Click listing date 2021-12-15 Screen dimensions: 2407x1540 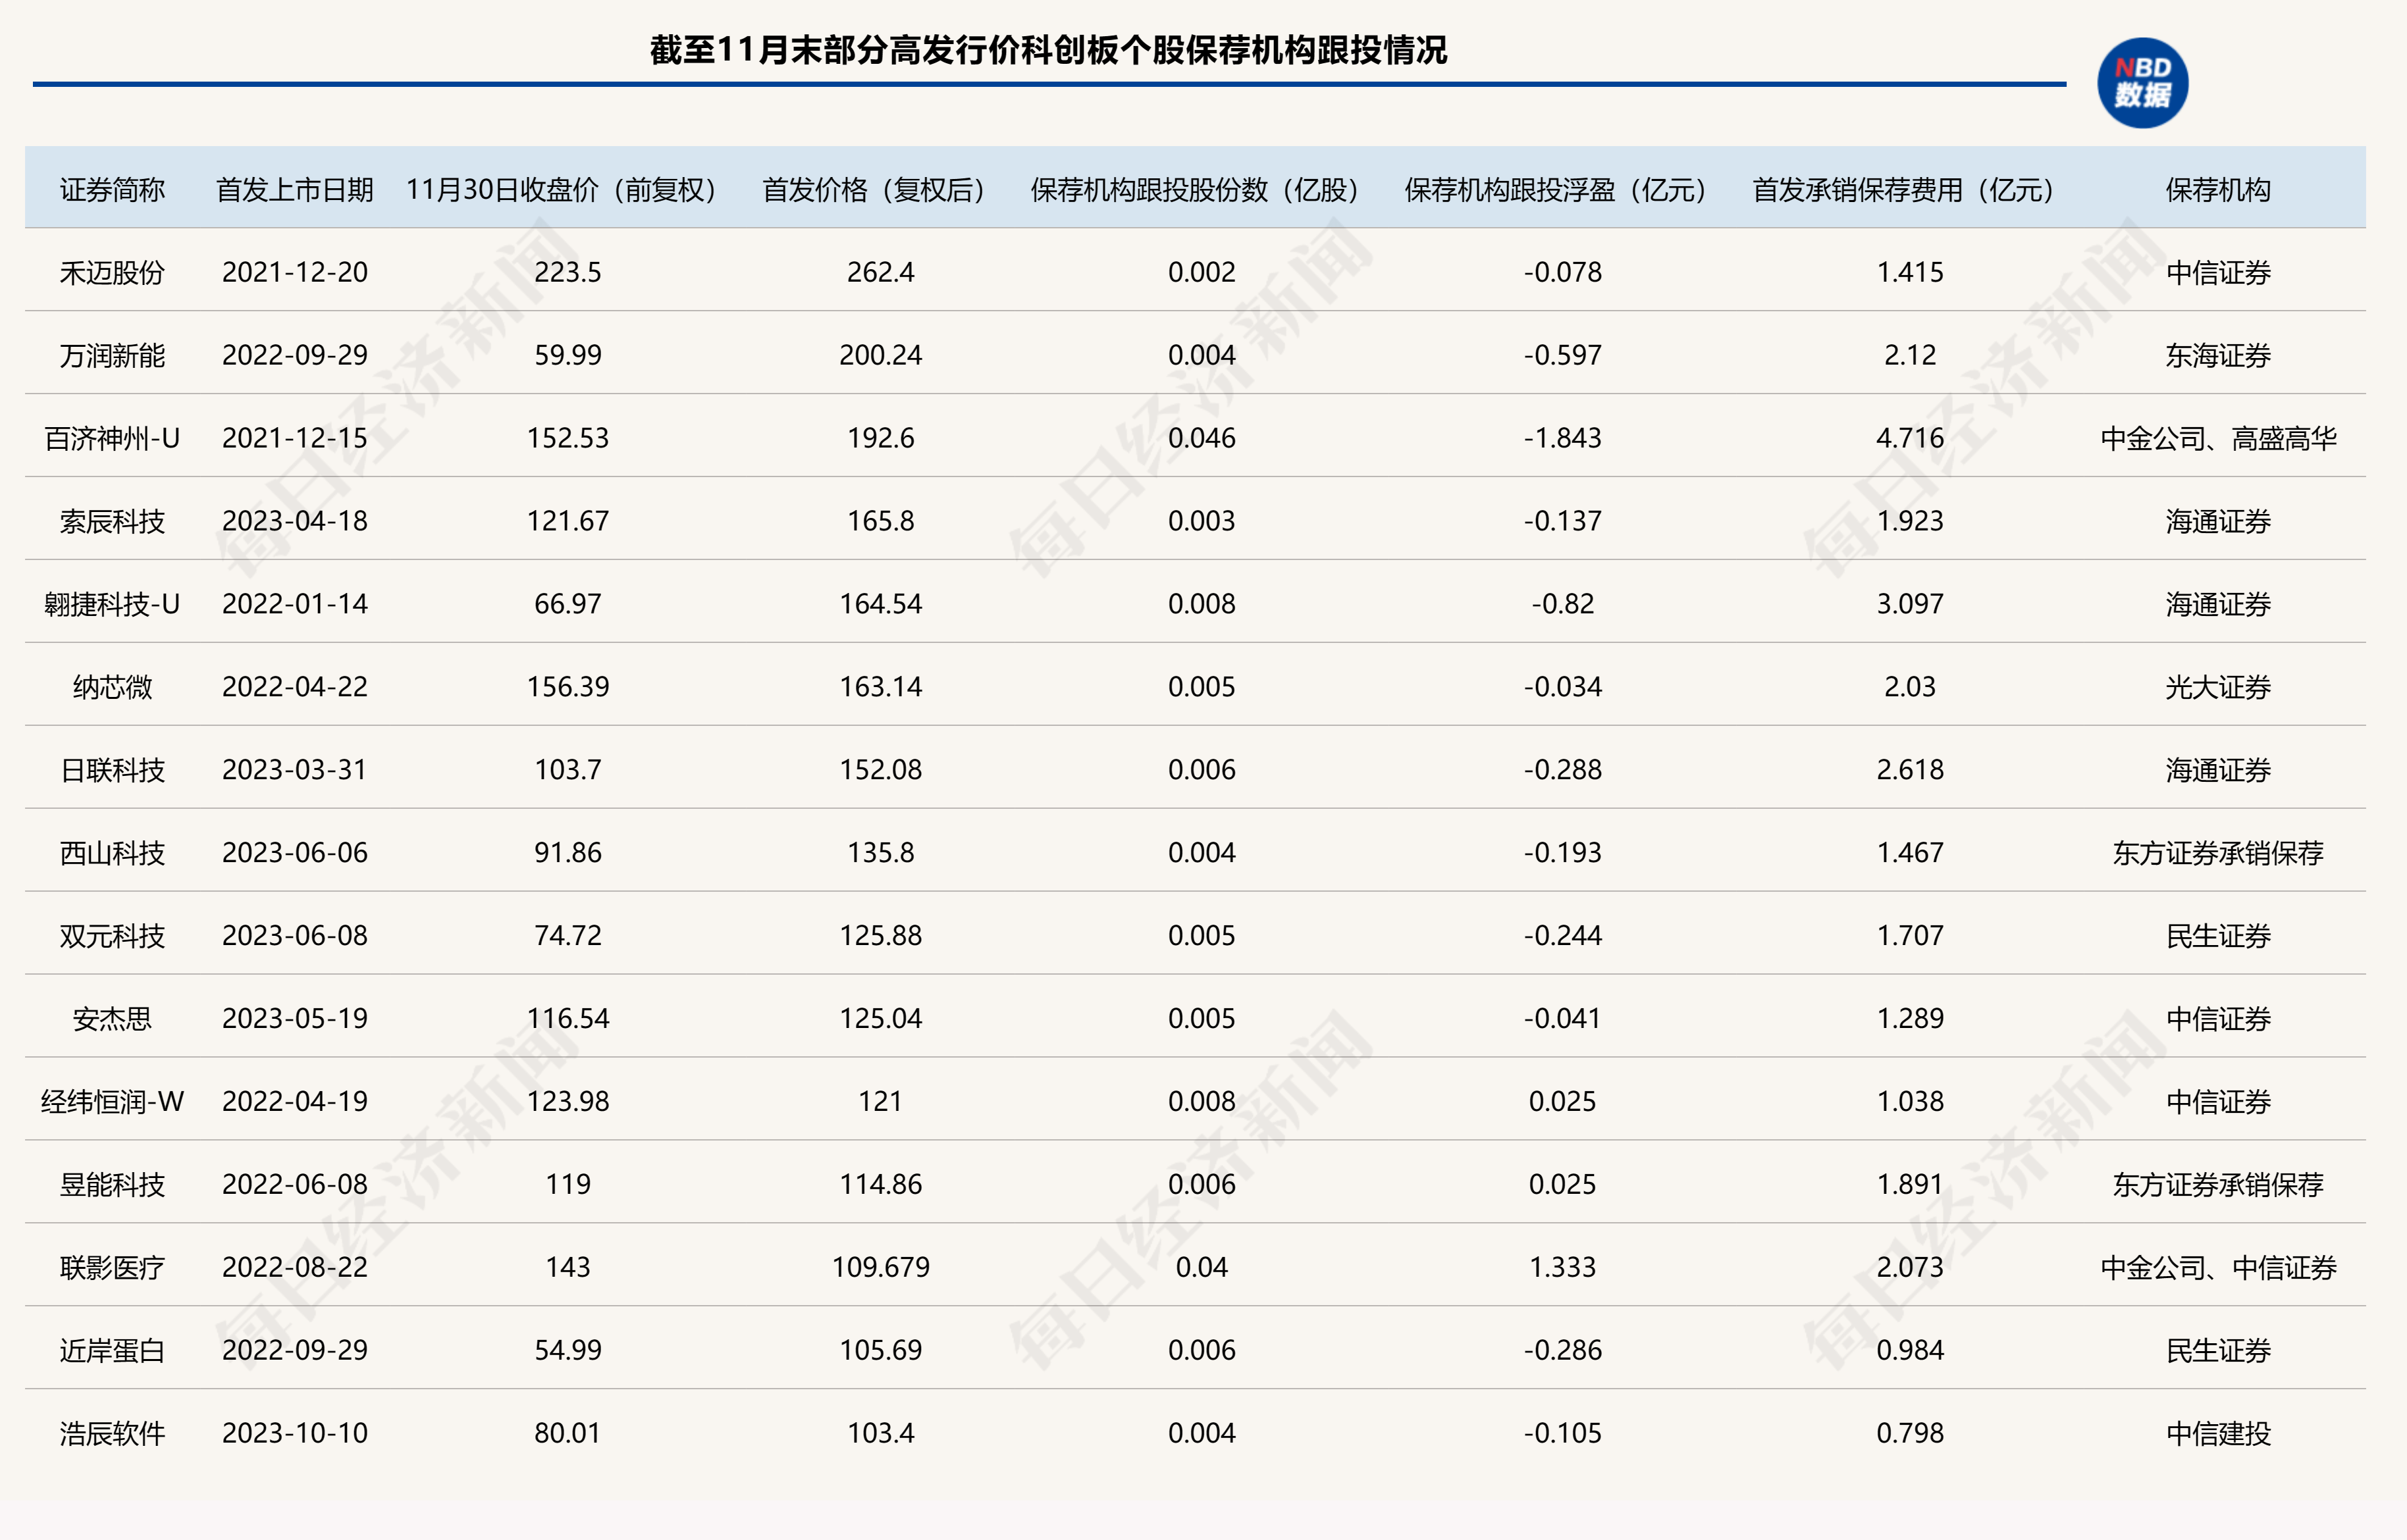(294, 438)
